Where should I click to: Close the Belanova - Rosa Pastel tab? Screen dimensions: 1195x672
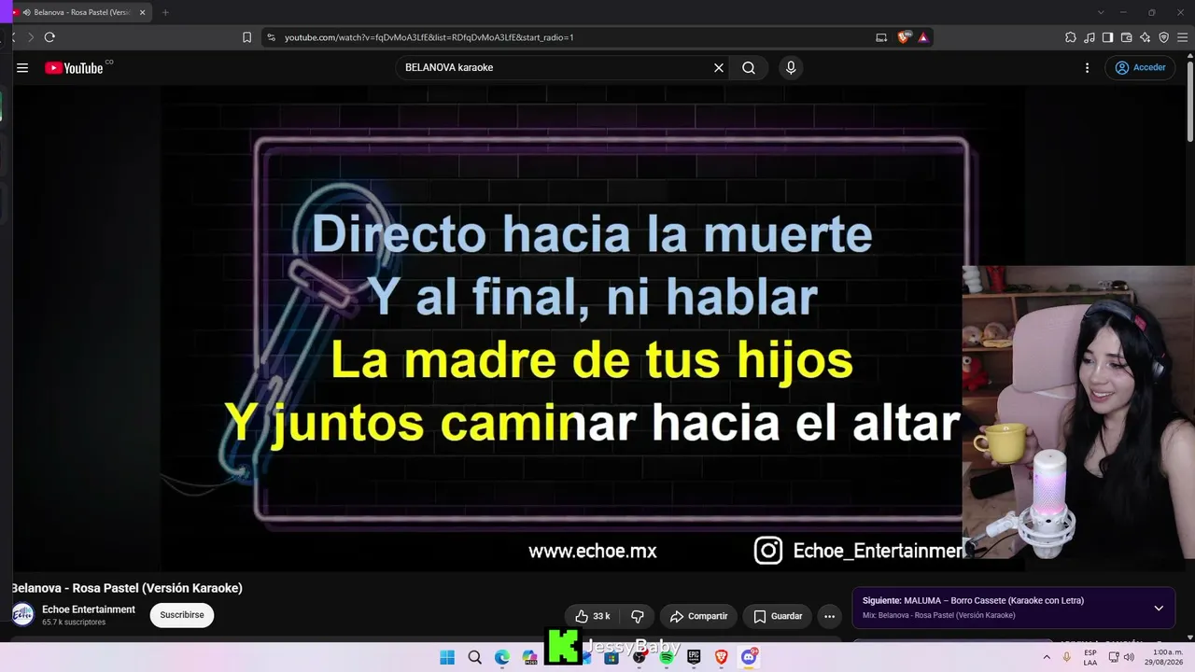point(143,12)
